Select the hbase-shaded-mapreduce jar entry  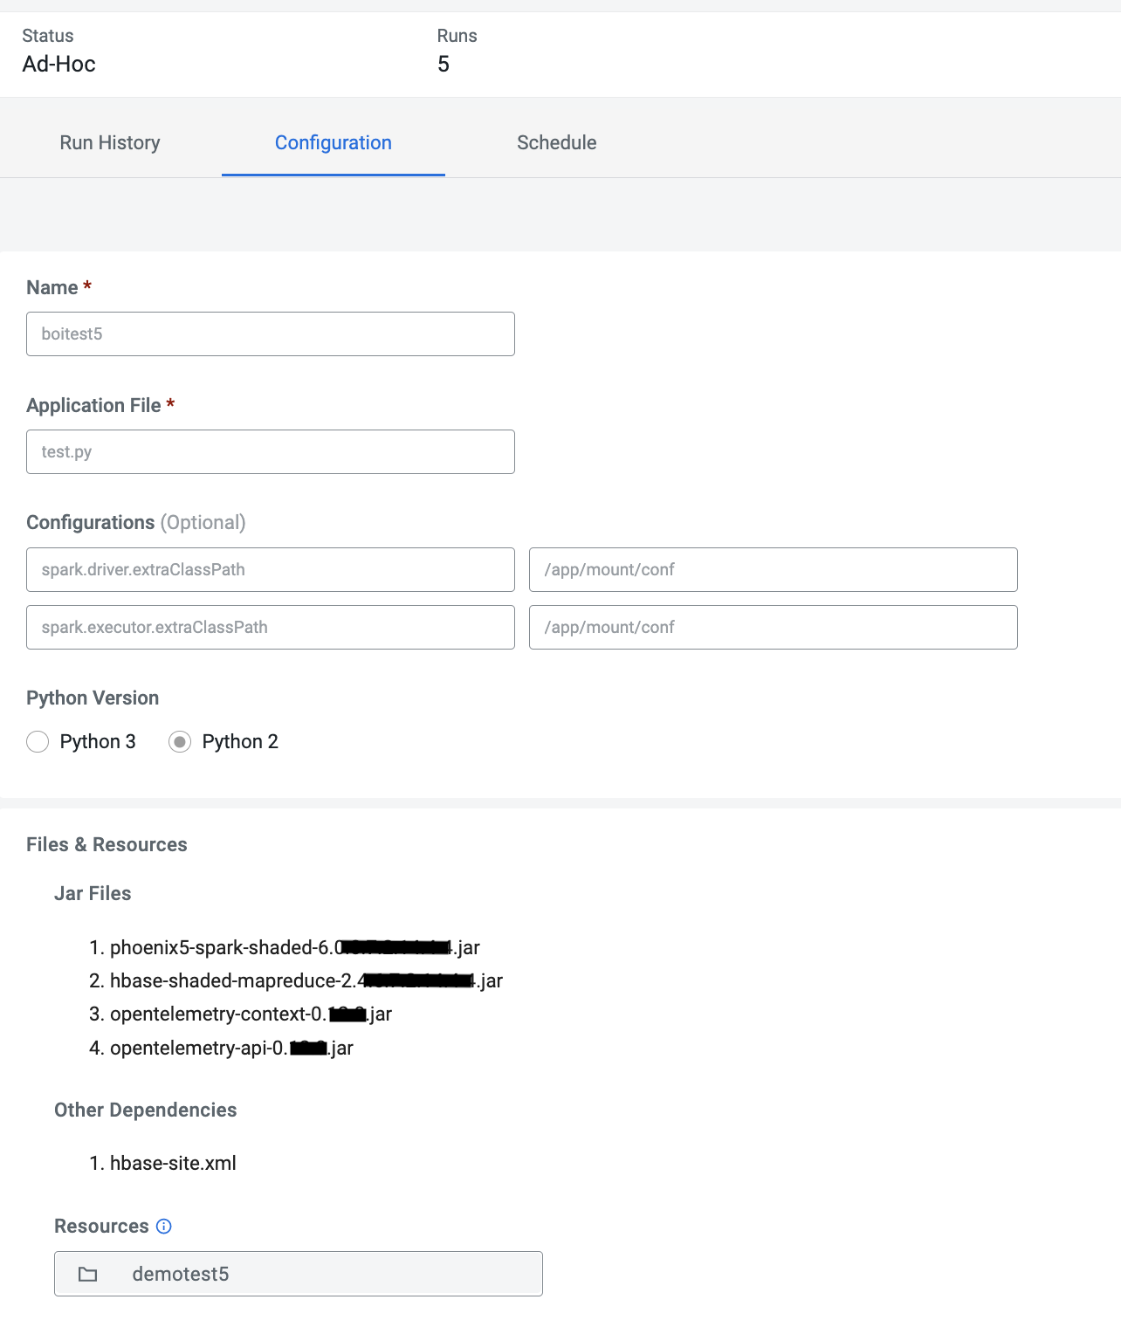(x=306, y=980)
